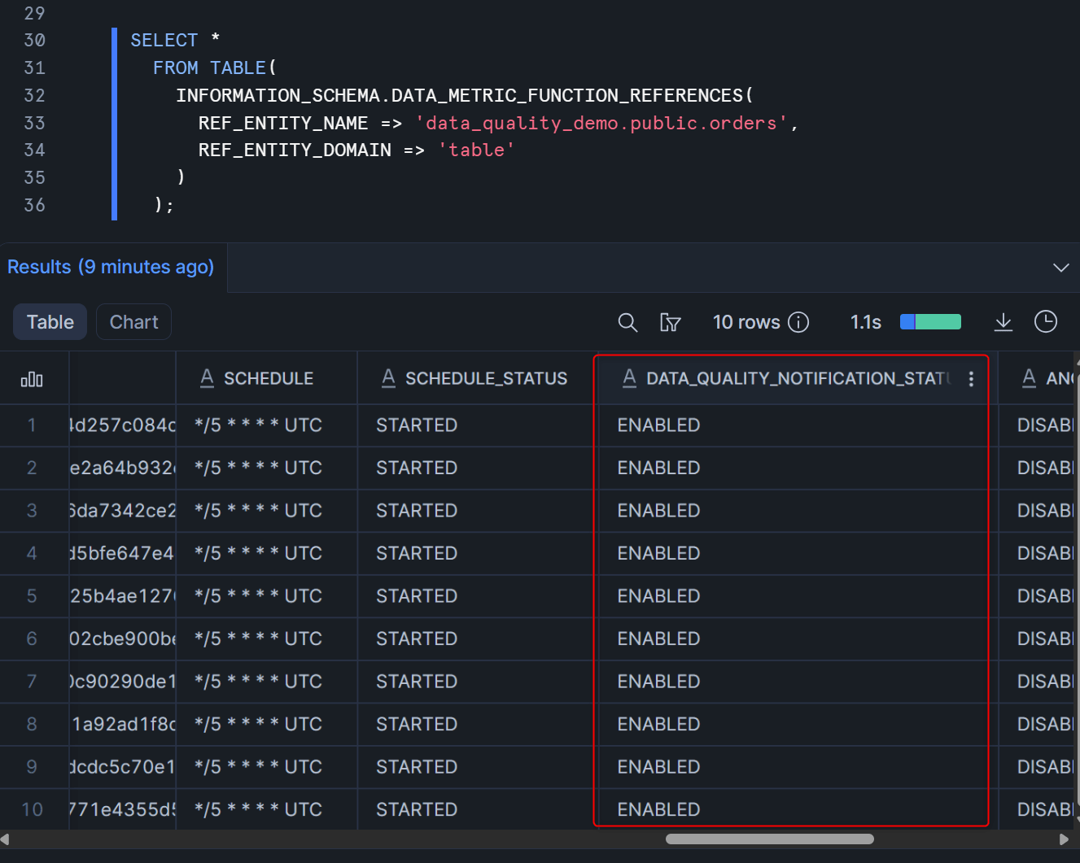Image resolution: width=1080 pixels, height=863 pixels.
Task: Click the column statistics chart icon
Action: tap(32, 379)
